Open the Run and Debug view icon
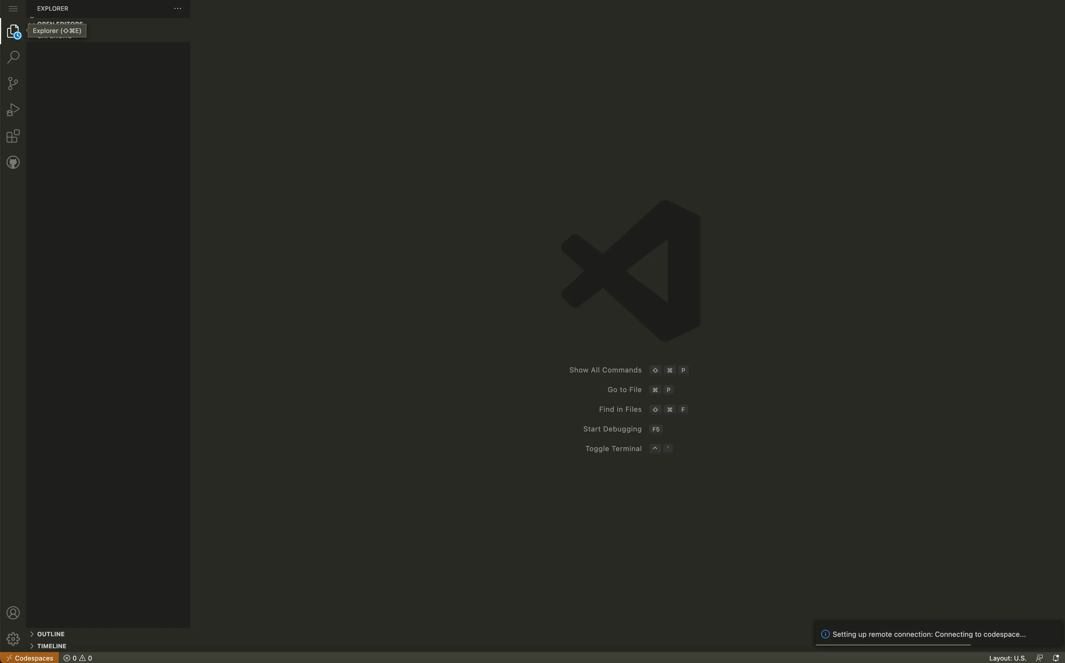The image size is (1065, 663). click(13, 109)
